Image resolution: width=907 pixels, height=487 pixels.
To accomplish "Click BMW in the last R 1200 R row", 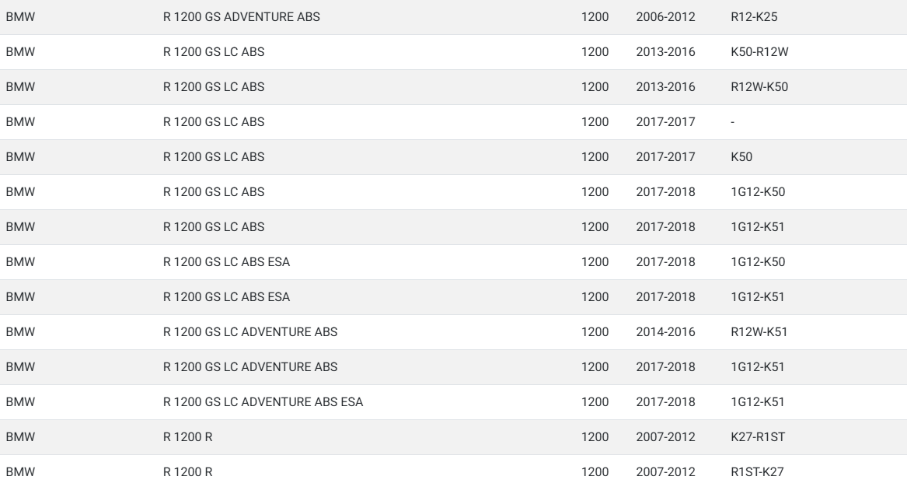I will pyautogui.click(x=20, y=472).
